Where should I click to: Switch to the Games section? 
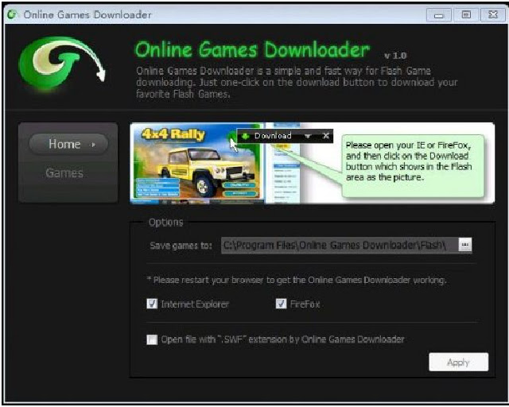(64, 173)
